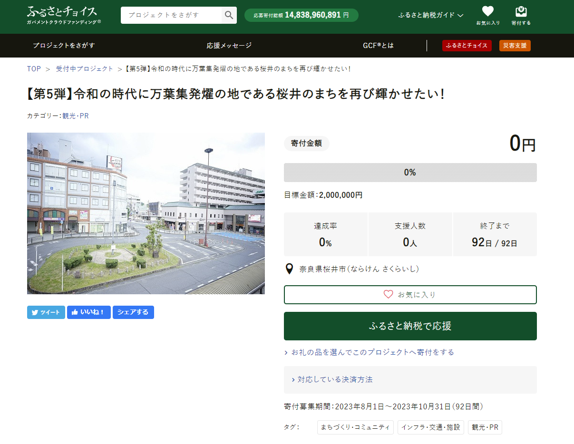Click the search magnifier icon

pyautogui.click(x=229, y=15)
